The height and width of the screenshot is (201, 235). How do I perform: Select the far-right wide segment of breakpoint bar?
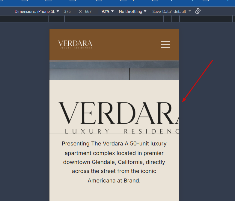pos(206,19)
